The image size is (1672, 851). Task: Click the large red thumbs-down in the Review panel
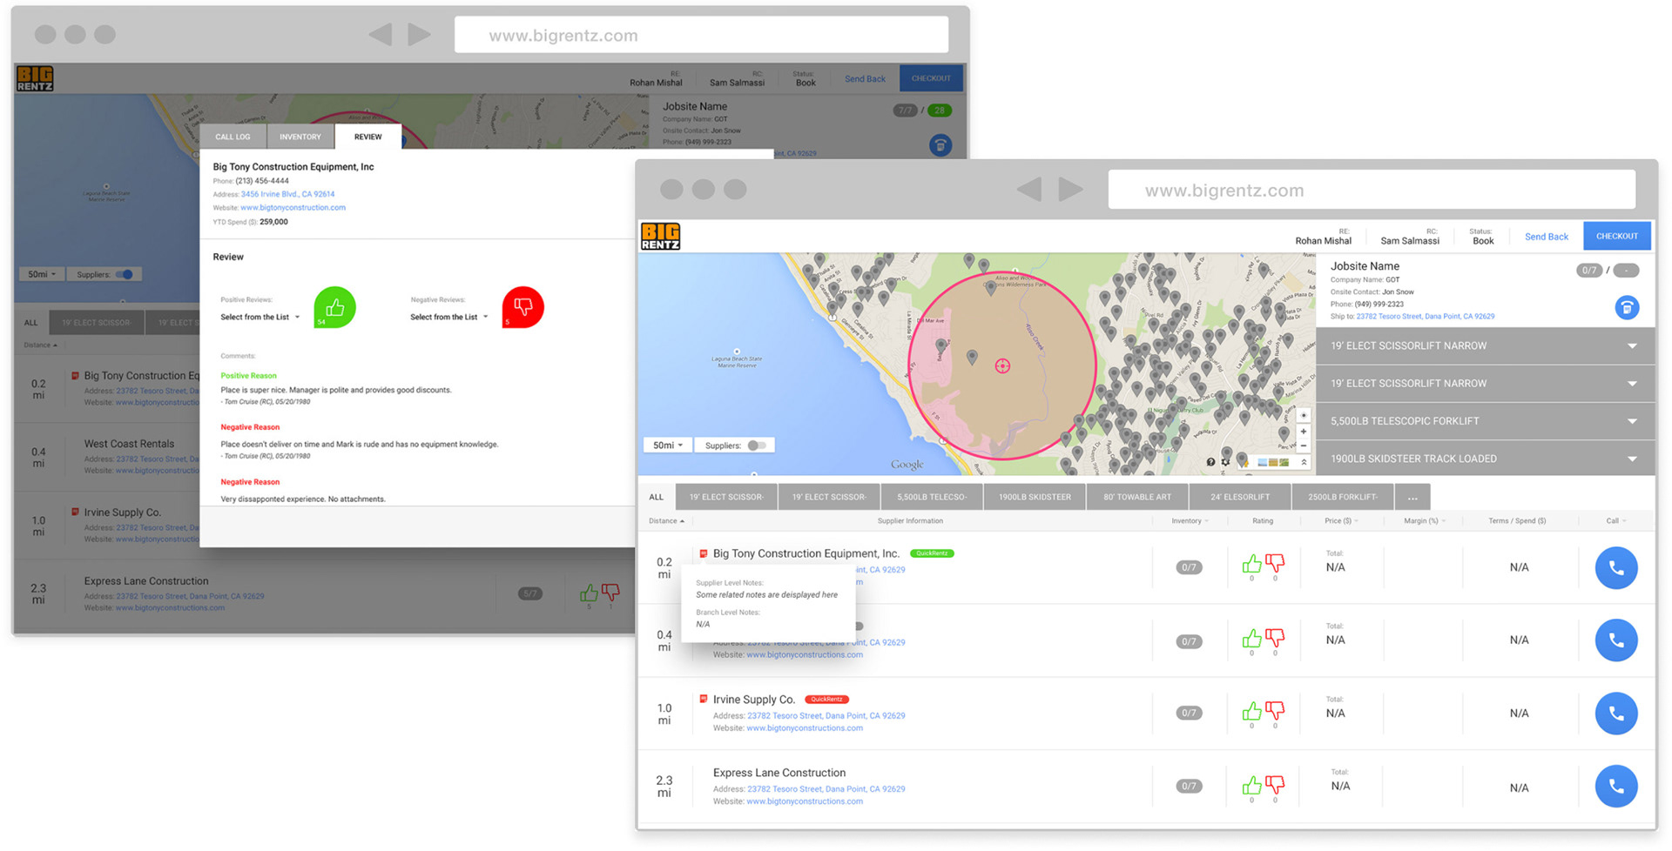tap(522, 307)
